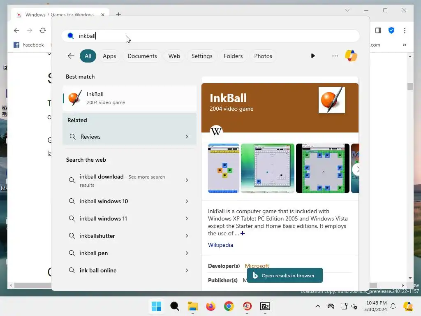Open the browser tab search dropdown chevron
Viewport: 421px width, 316px height.
pyautogui.click(x=347, y=10)
